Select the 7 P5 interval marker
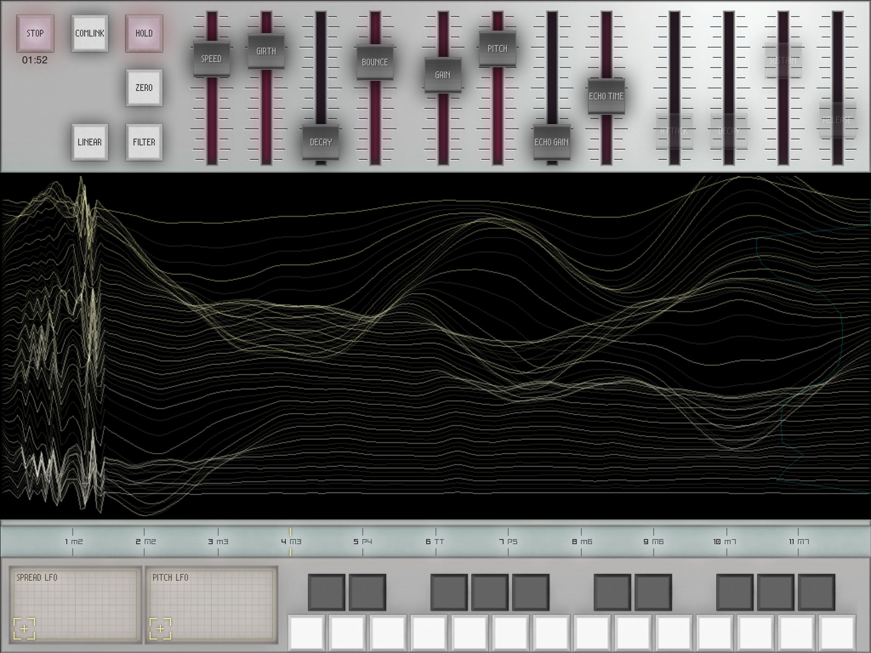This screenshot has width=871, height=653. [508, 542]
